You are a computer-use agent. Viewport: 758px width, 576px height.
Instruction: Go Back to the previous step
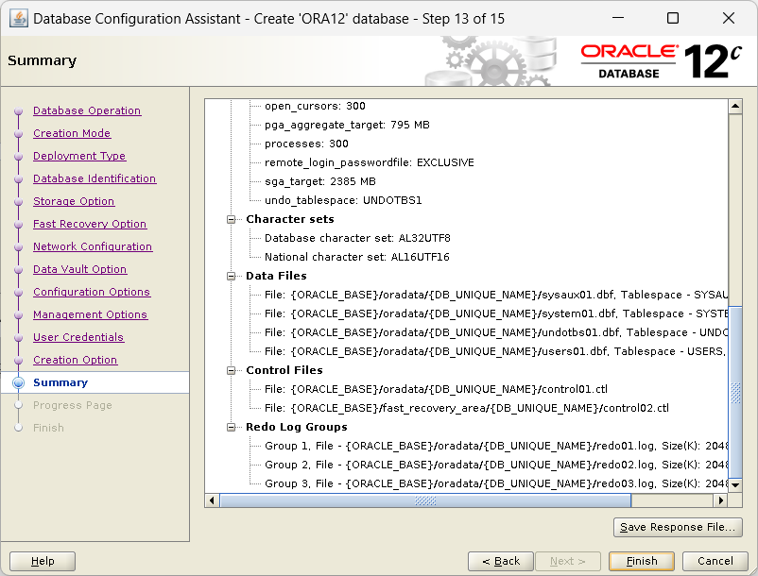[501, 561]
